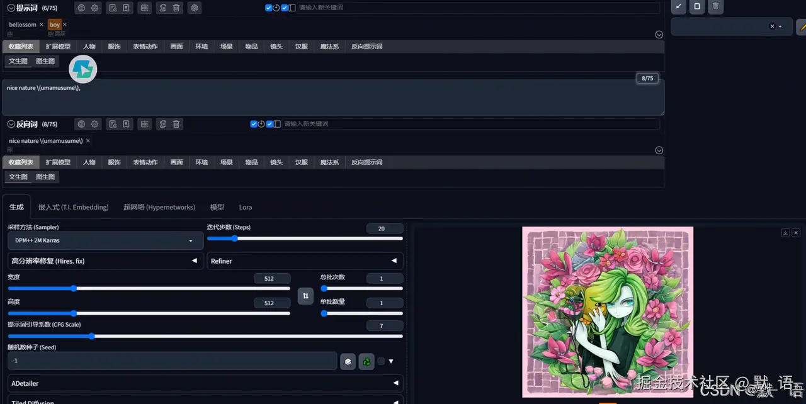This screenshot has height=404, width=806.
Task: Click the pencil edit style icon
Action: [802, 26]
